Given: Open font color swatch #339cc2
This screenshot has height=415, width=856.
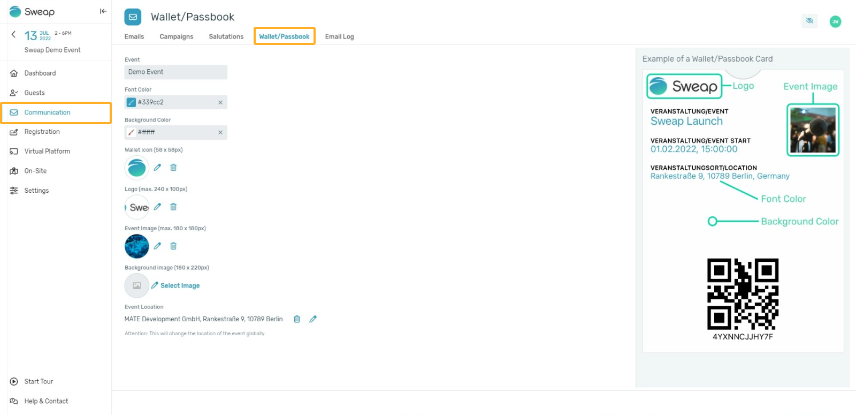Looking at the screenshot, I should click(x=131, y=102).
